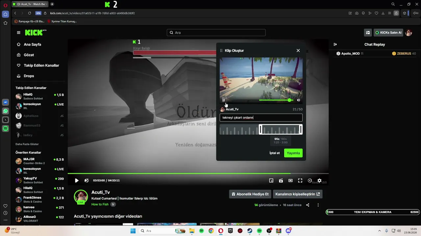
Task: Open Opera's downloads icon
Action: coord(383,13)
